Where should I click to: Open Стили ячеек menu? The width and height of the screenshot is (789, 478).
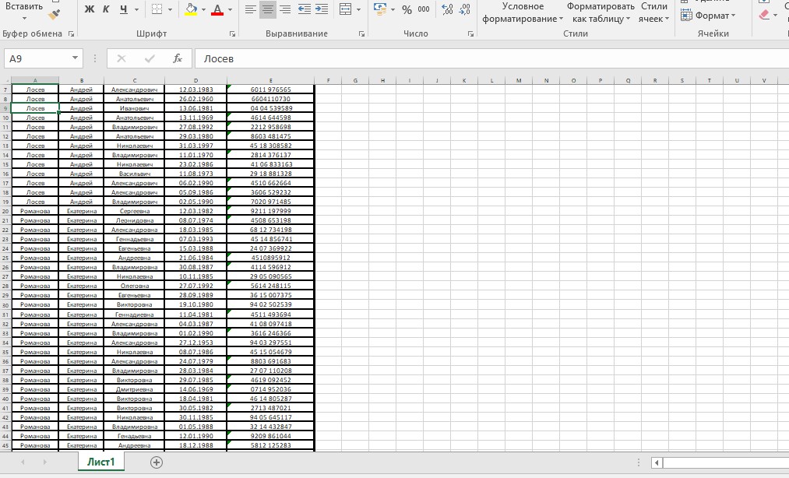(653, 12)
